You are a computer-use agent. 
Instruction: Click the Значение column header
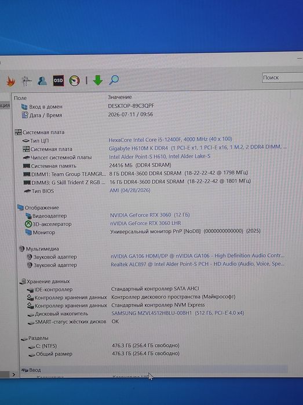(x=119, y=97)
